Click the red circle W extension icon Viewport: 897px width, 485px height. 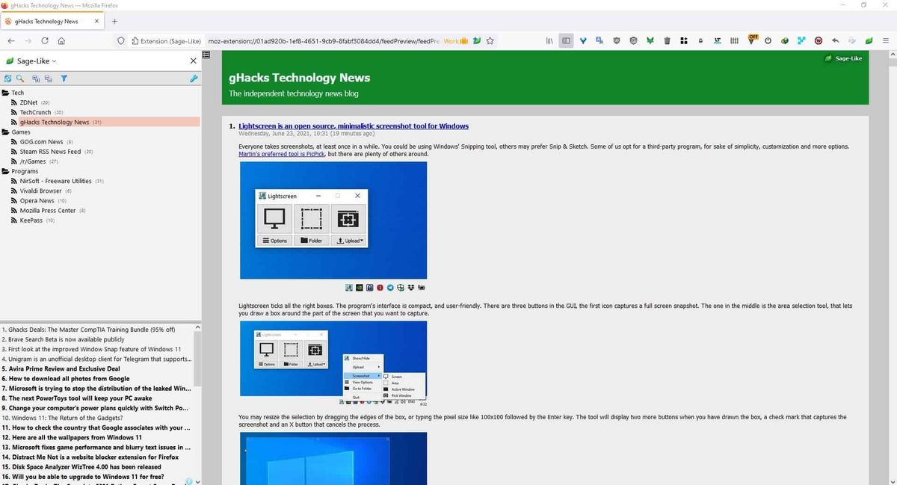pos(819,40)
